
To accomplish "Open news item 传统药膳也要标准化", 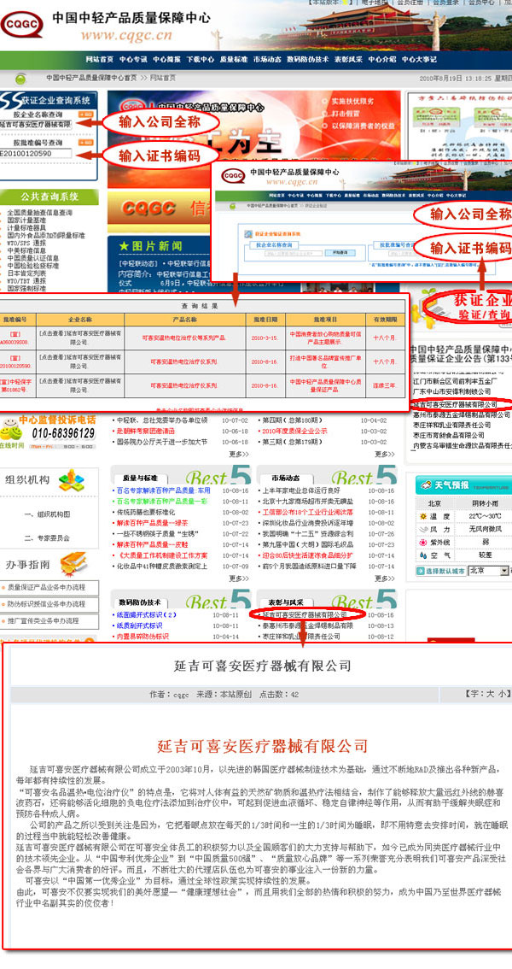I will (145, 513).
